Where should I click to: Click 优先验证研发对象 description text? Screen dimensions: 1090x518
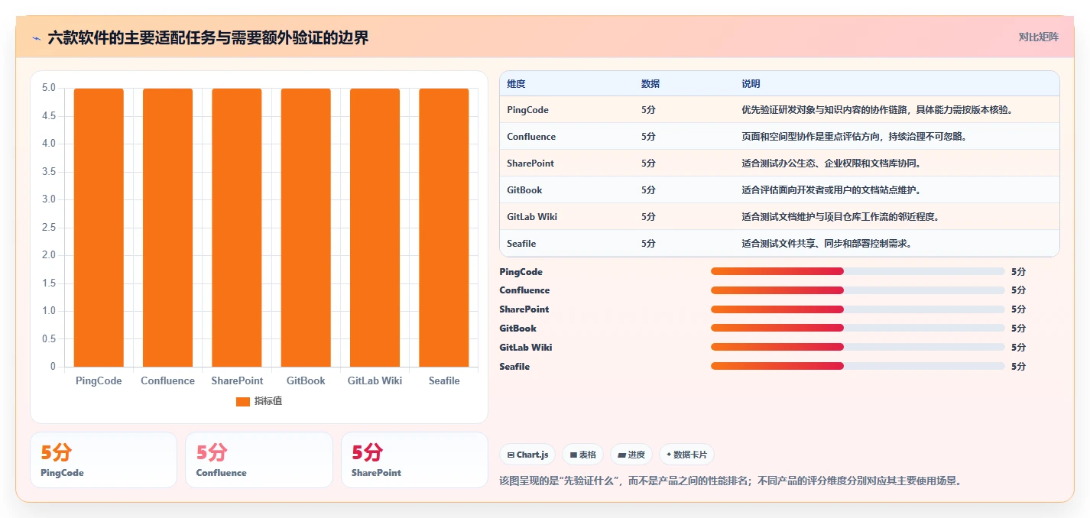coord(878,110)
